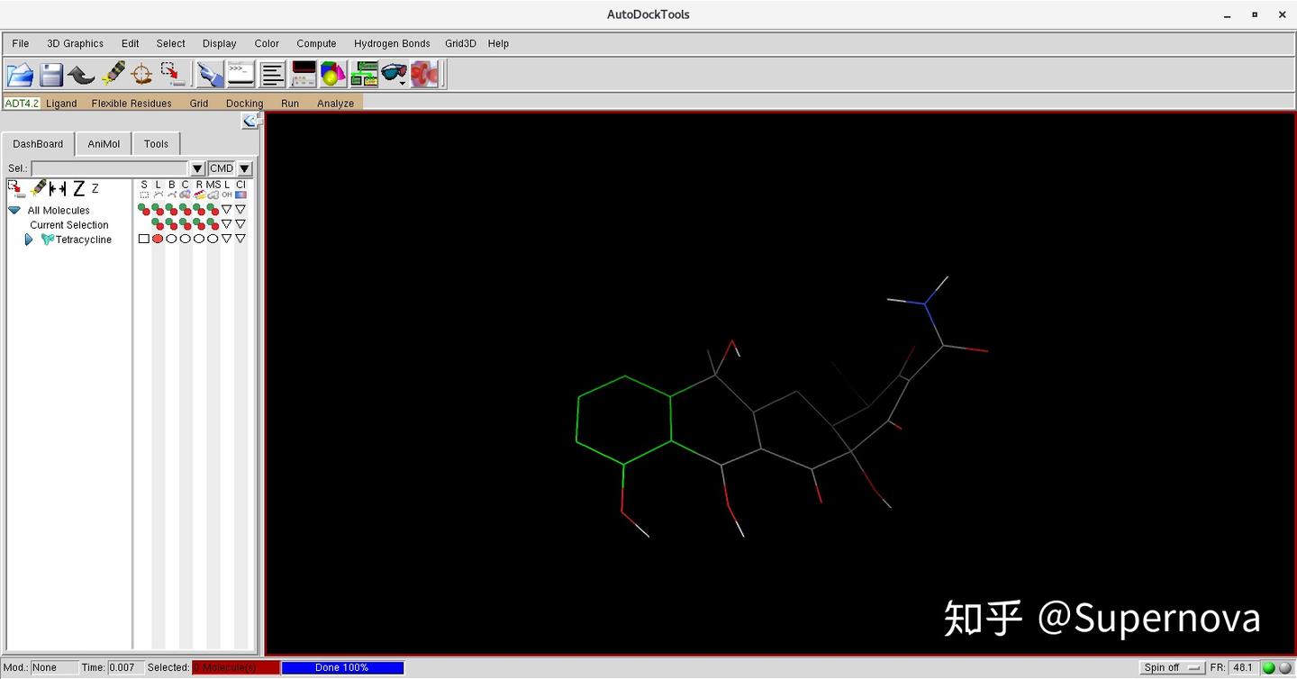Click the Undo arrow icon
1297x679 pixels.
pos(81,74)
